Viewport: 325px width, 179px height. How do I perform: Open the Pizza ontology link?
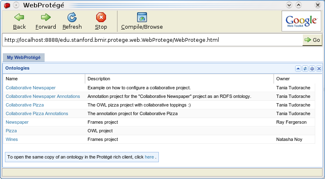(x=11, y=131)
